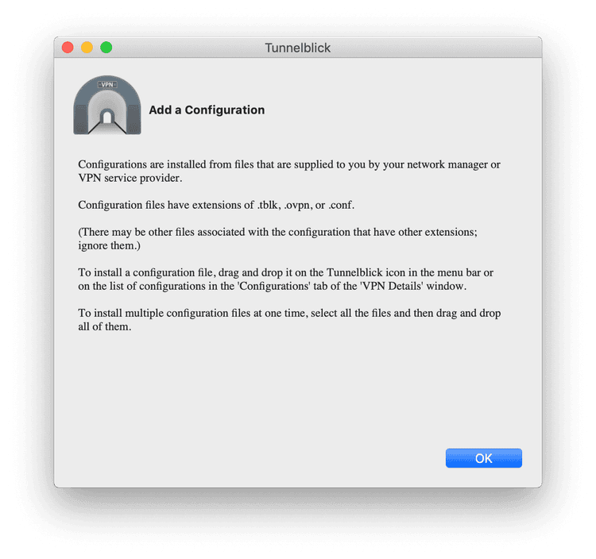Select the 'Add a Configuration' heading
596x559 pixels.
click(207, 110)
